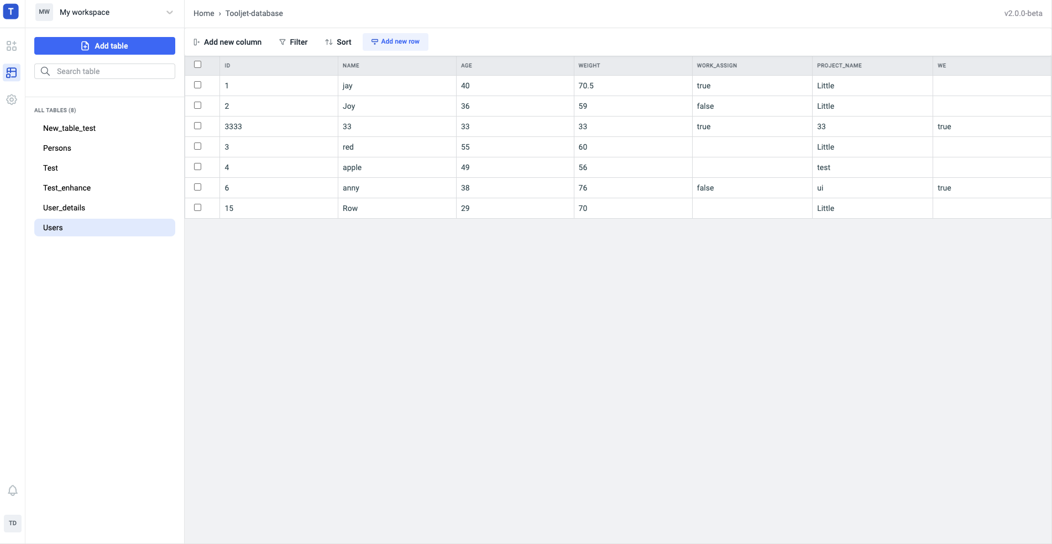Select the checkbox for row anny
Screen dimensions: 1052x544
(197, 187)
